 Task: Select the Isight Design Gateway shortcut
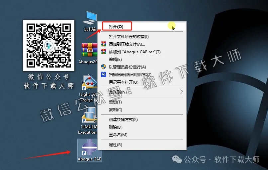pos(89,83)
